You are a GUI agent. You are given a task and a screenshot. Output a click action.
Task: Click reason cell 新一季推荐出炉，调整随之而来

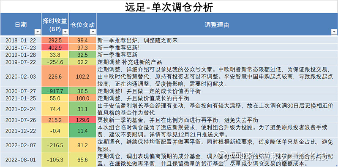click(x=217, y=40)
